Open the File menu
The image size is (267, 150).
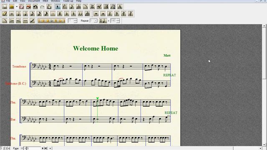point(8,1)
